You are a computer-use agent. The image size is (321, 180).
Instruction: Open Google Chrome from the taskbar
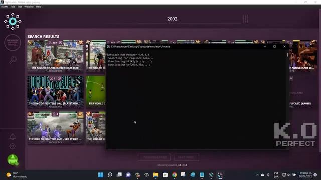(x=174, y=175)
